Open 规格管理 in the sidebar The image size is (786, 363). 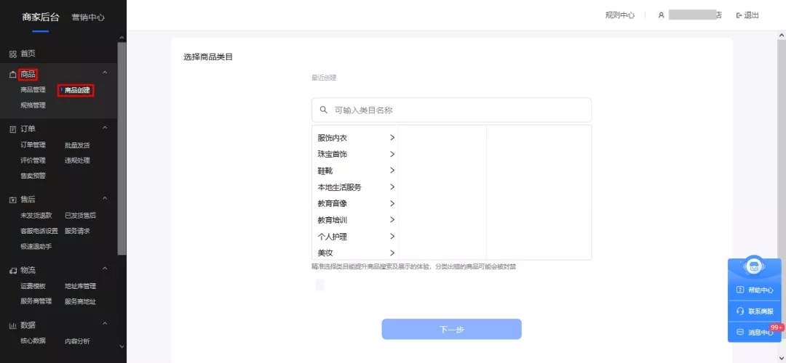pyautogui.click(x=33, y=105)
